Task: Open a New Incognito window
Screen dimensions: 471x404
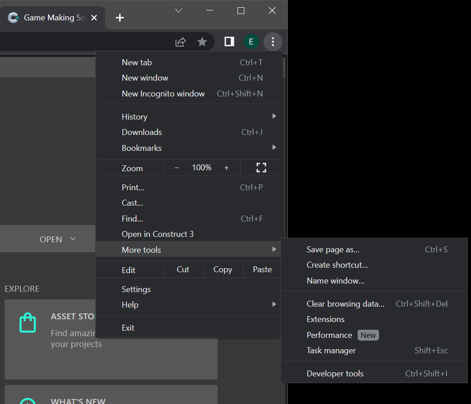Action: pos(189,94)
